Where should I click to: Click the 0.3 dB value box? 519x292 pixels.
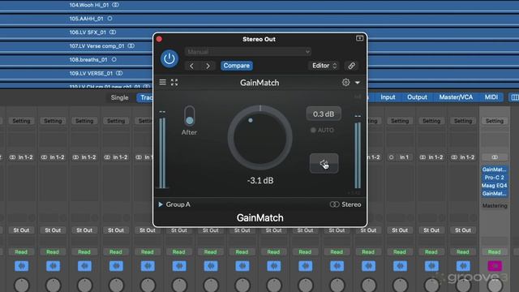click(x=324, y=114)
